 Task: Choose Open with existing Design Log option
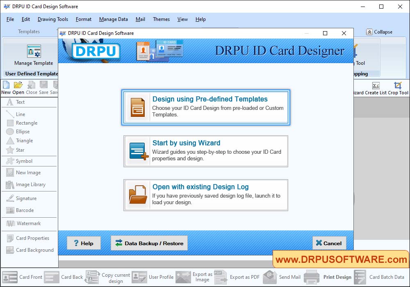[206, 195]
